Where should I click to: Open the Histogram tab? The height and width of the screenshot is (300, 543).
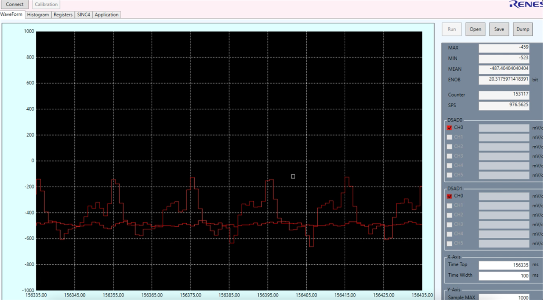click(38, 14)
